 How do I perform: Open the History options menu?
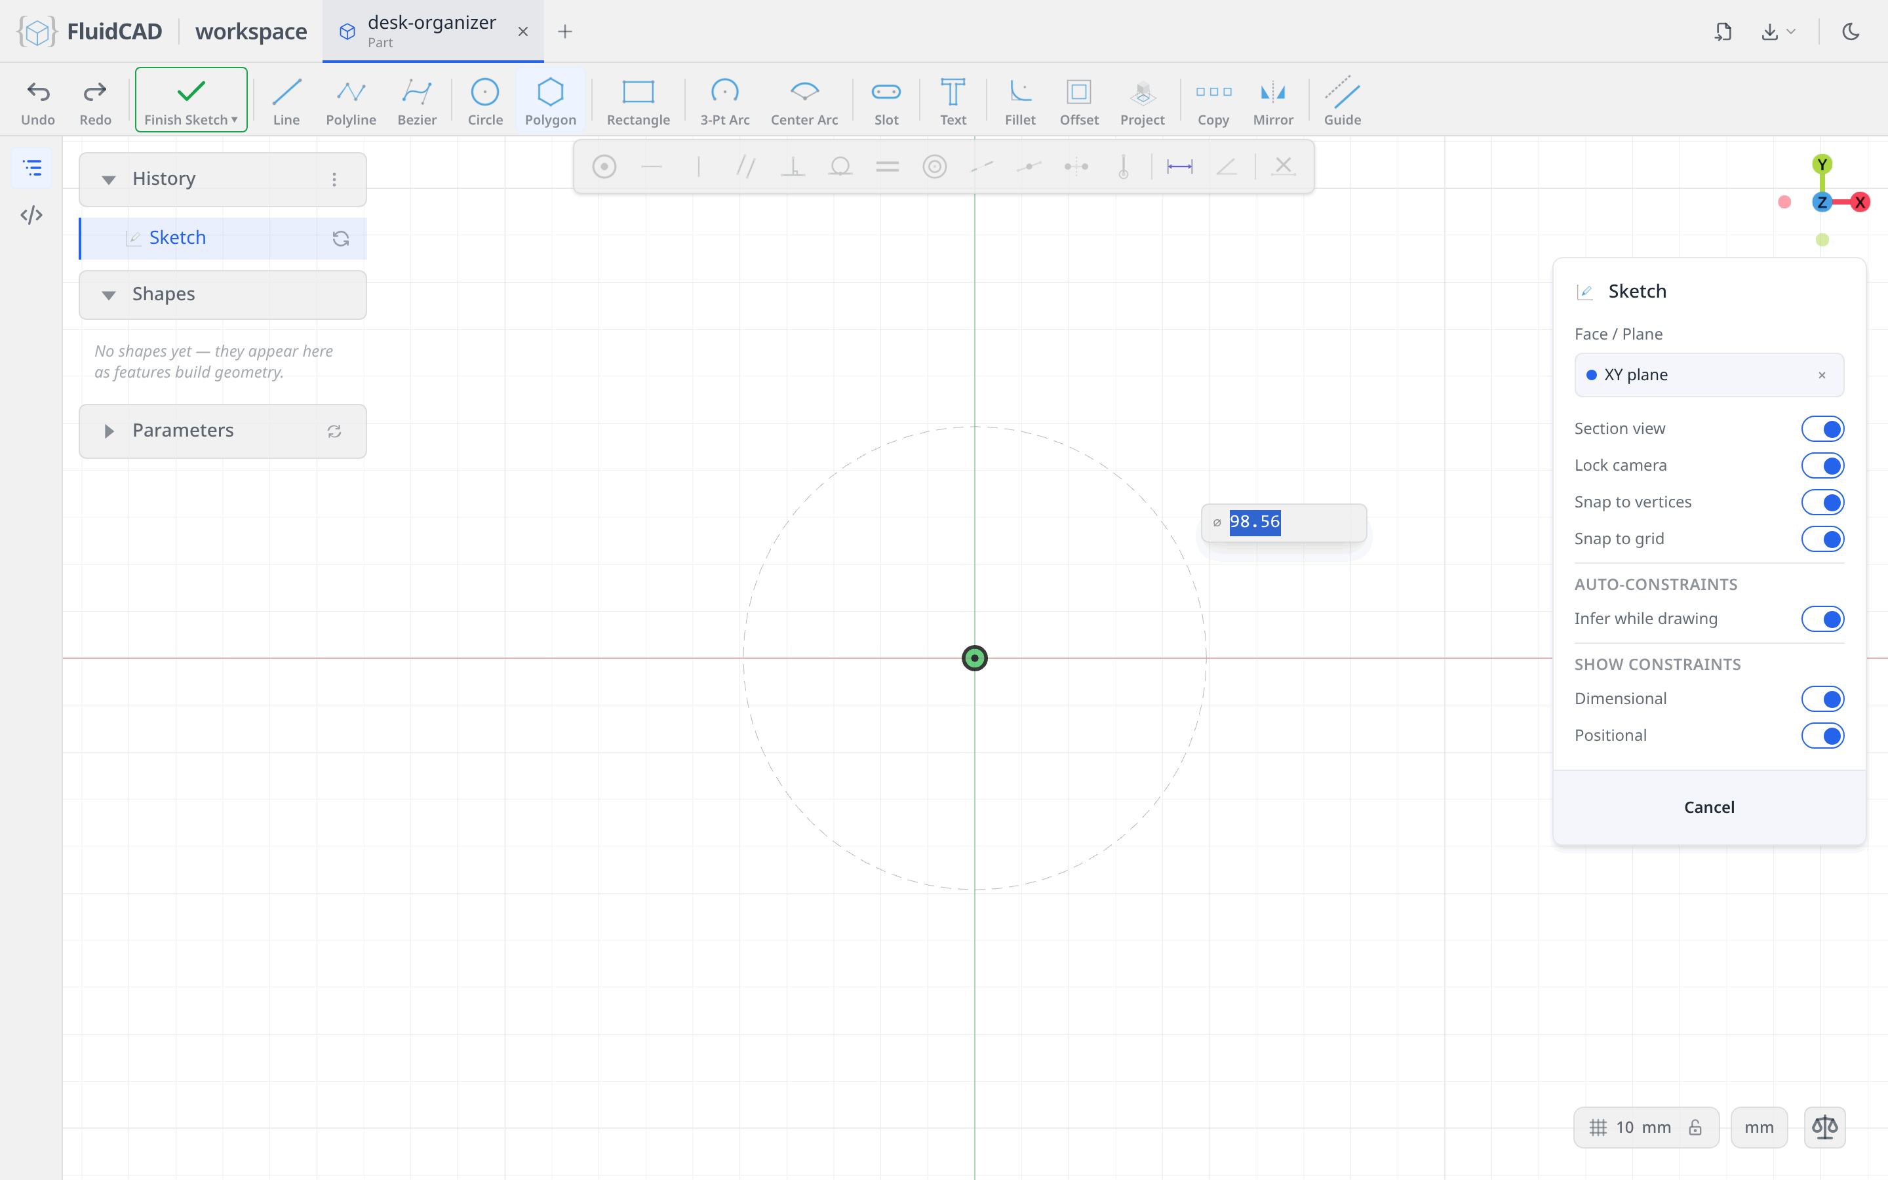pyautogui.click(x=334, y=180)
